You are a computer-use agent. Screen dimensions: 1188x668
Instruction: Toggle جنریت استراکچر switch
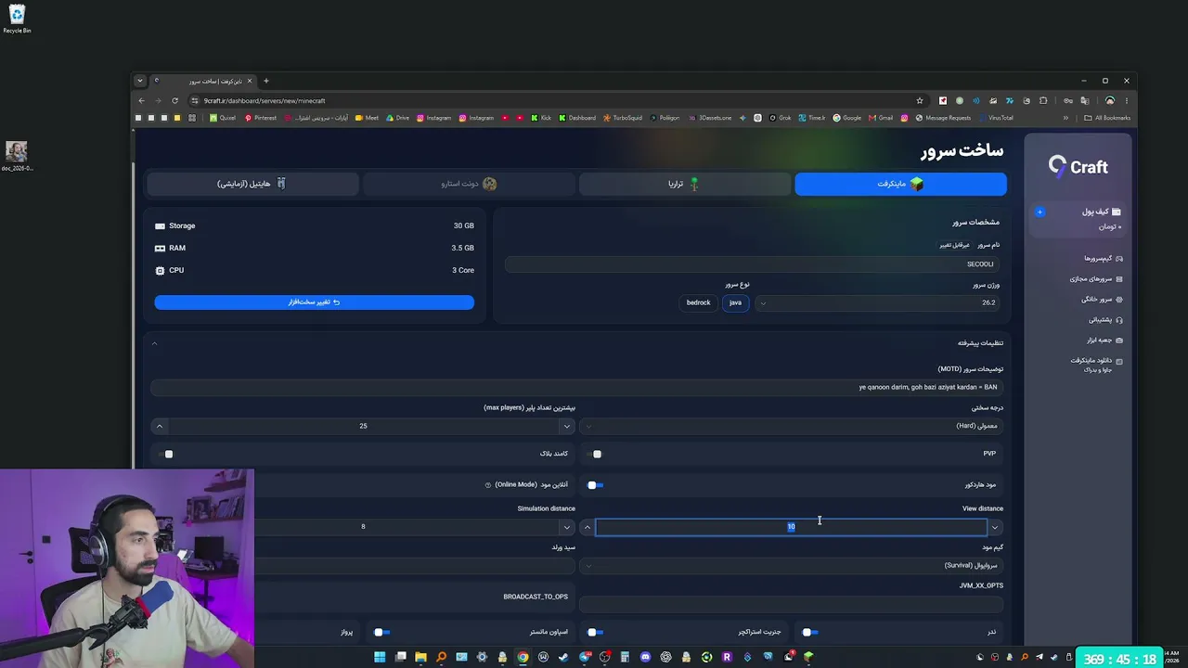(596, 633)
